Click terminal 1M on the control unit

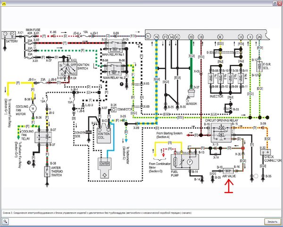(x=156, y=37)
